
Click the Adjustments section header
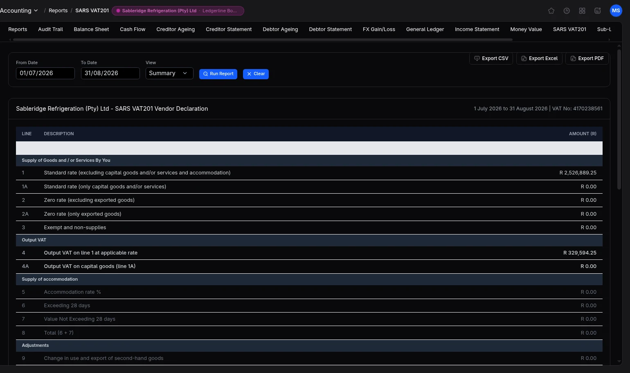coord(309,346)
